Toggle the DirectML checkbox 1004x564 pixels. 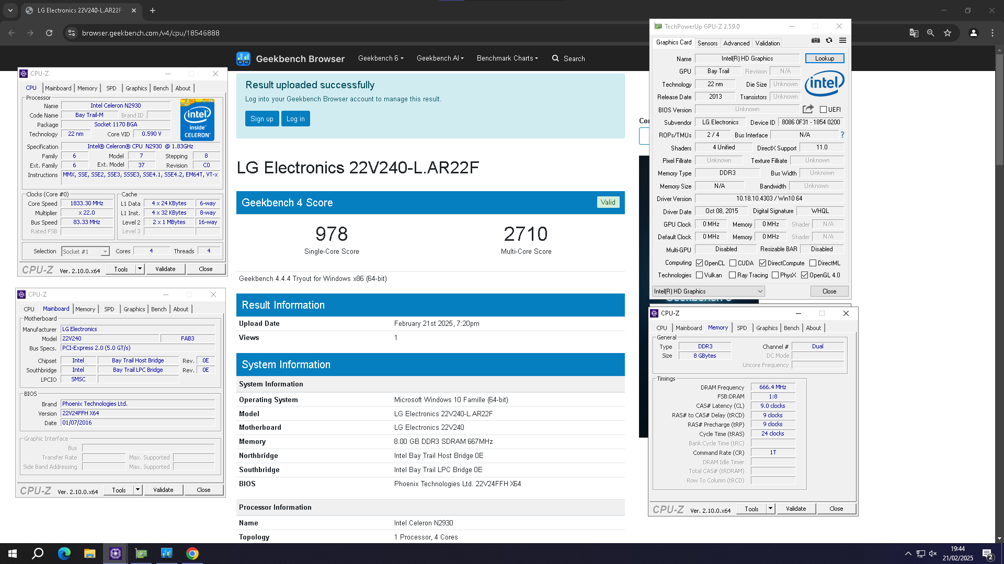(813, 263)
